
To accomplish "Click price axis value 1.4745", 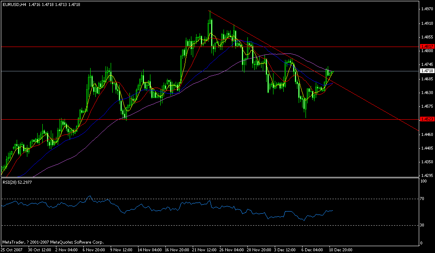I will point(427,65).
